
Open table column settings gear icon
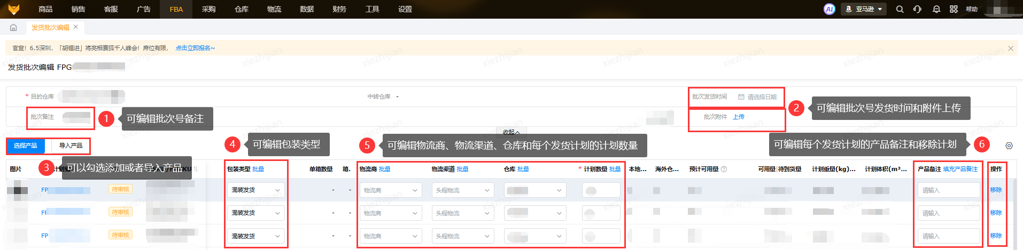point(1009,146)
